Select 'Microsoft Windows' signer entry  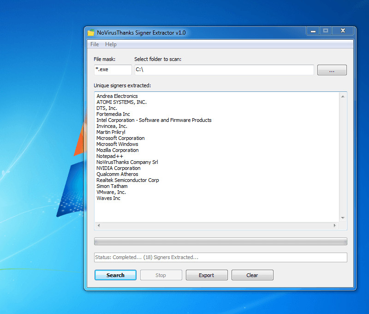point(117,144)
